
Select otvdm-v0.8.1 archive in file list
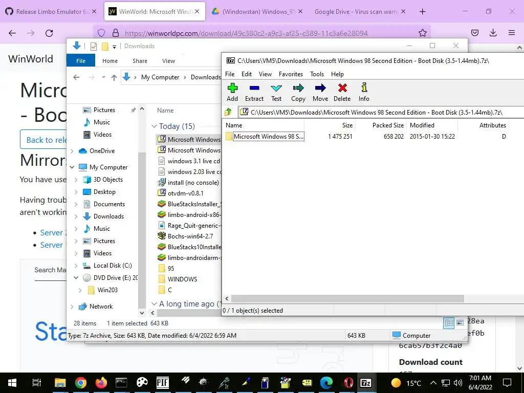185,193
